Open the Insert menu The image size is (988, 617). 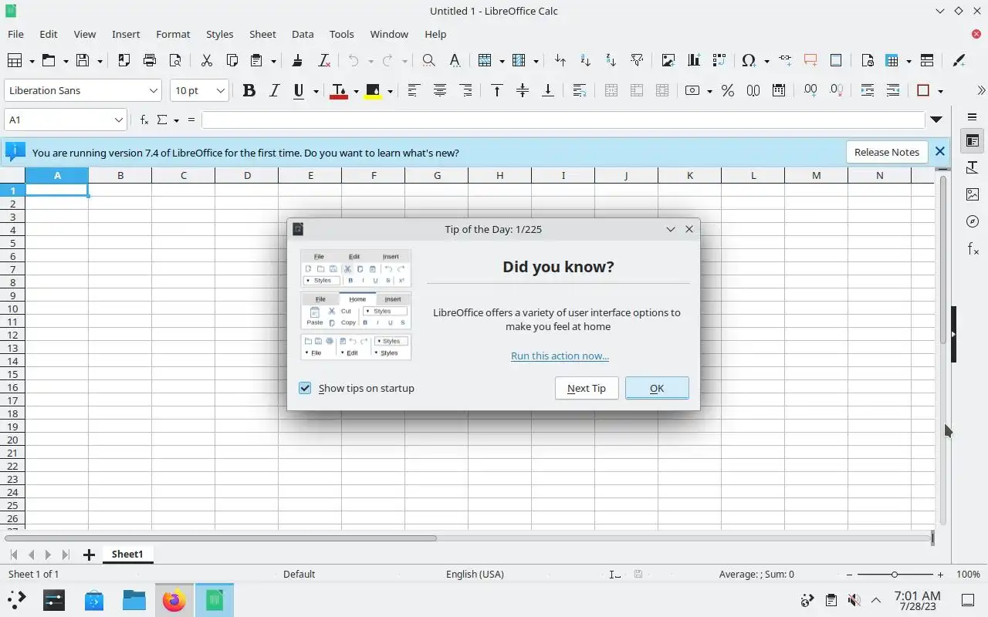tap(126, 34)
